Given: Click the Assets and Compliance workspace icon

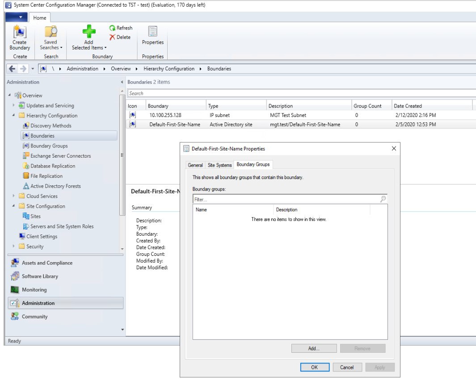Looking at the screenshot, I should [15, 263].
